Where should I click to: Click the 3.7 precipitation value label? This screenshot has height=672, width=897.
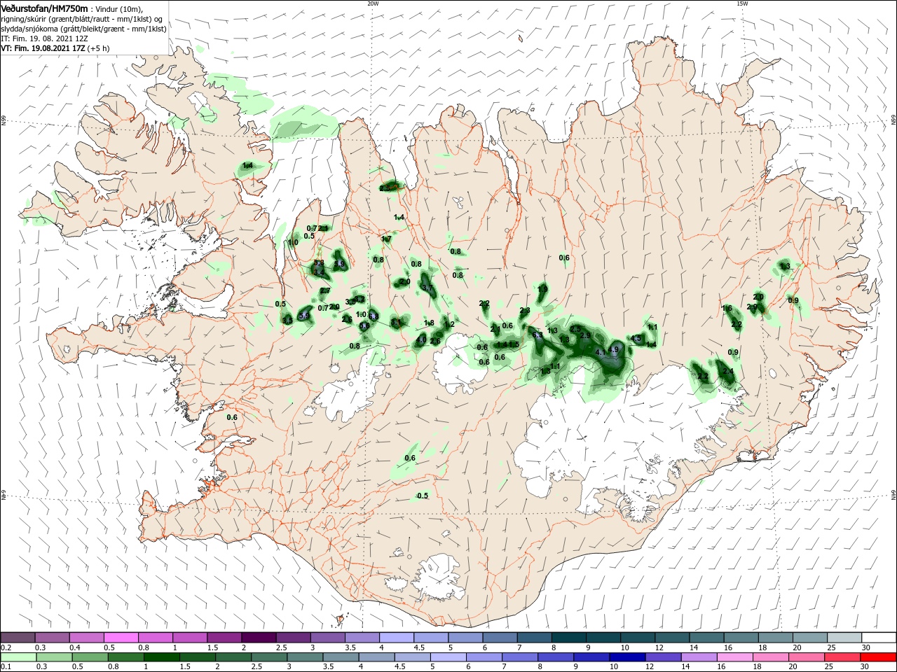pyautogui.click(x=427, y=288)
